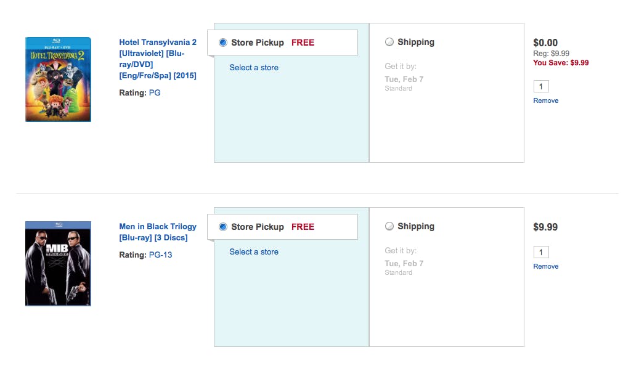Viewport: 631px width, 371px height.
Task: Select Store Pickup for Hotel Transylvania 2
Action: tap(223, 43)
